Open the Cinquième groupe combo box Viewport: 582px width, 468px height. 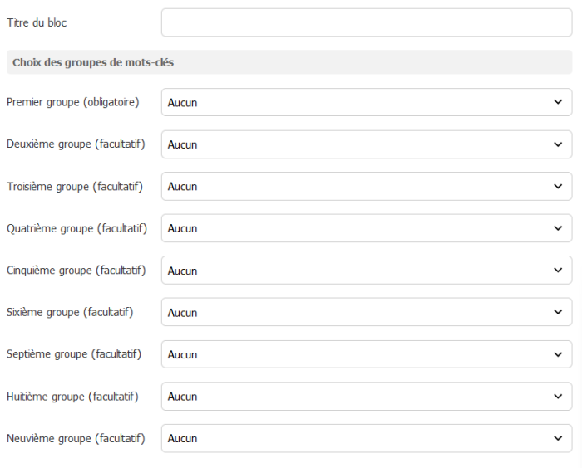point(366,271)
